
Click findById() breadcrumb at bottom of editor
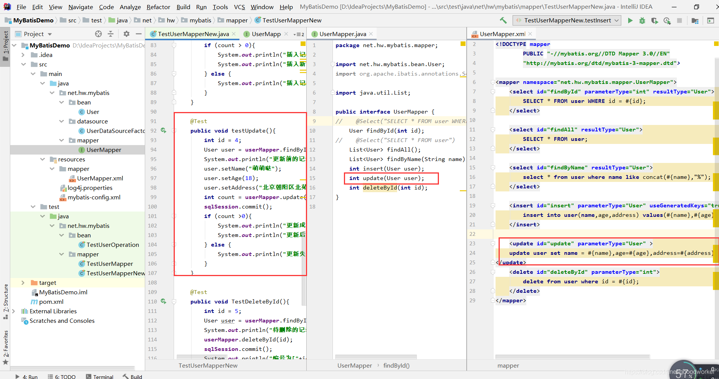[x=396, y=365]
